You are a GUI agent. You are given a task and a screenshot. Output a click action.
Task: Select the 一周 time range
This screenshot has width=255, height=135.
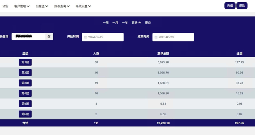[x=106, y=23]
